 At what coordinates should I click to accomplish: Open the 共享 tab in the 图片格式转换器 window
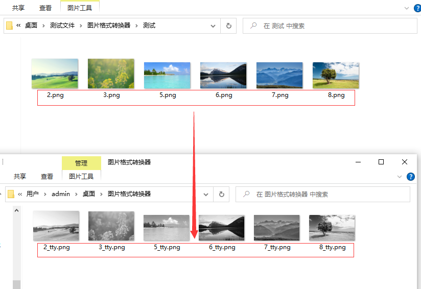click(x=20, y=176)
